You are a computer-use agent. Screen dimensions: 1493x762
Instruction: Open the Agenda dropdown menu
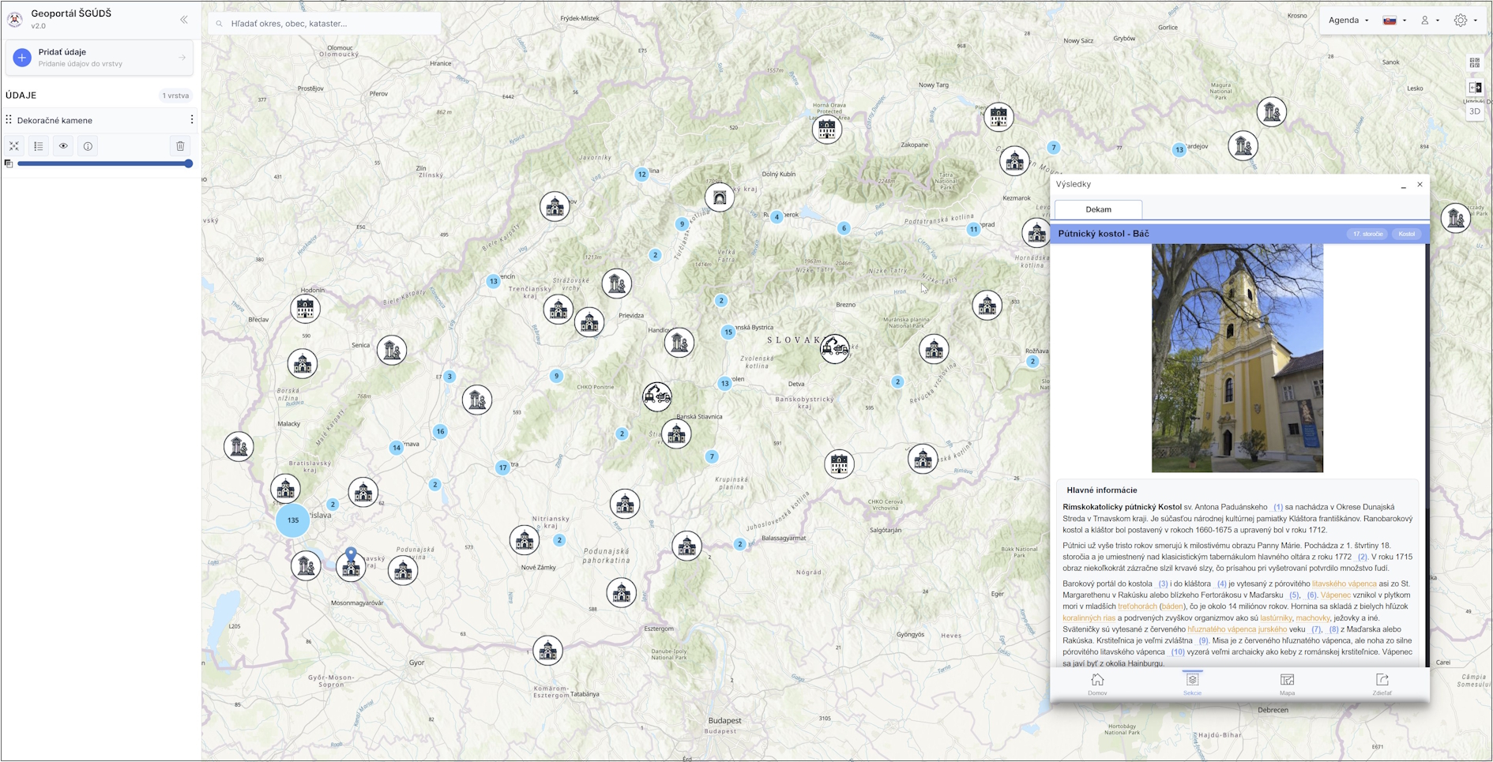(x=1348, y=21)
